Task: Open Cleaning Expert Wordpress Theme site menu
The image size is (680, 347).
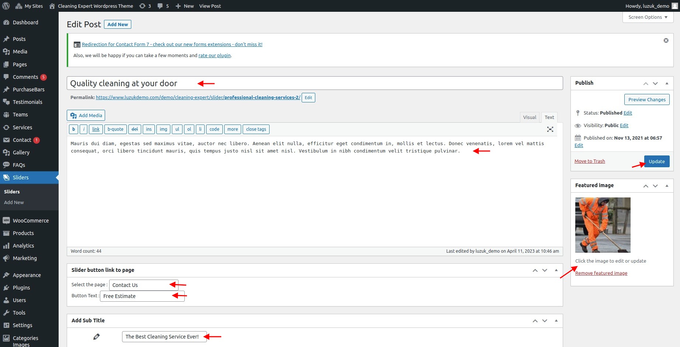Action: [91, 6]
